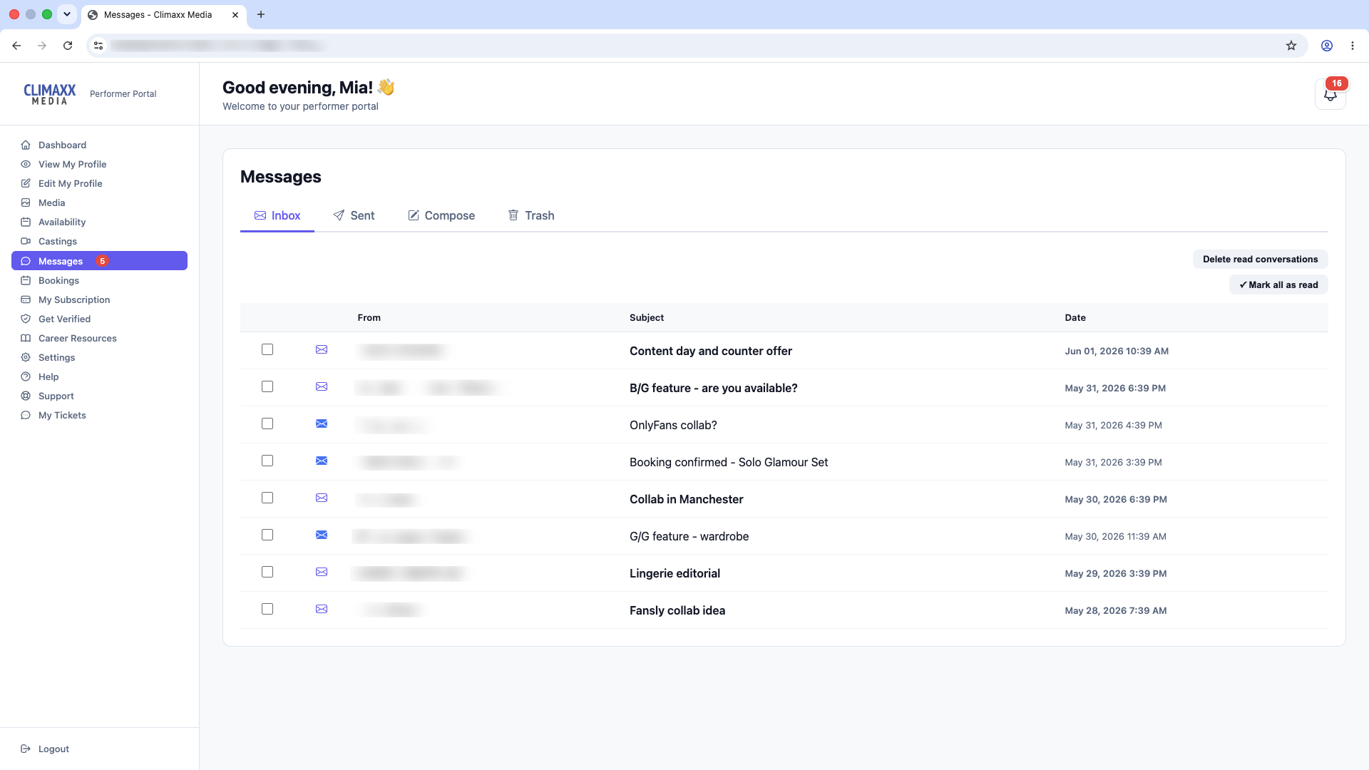This screenshot has width=1369, height=770.
Task: Open the tab search dropdown arrow
Action: click(x=67, y=14)
